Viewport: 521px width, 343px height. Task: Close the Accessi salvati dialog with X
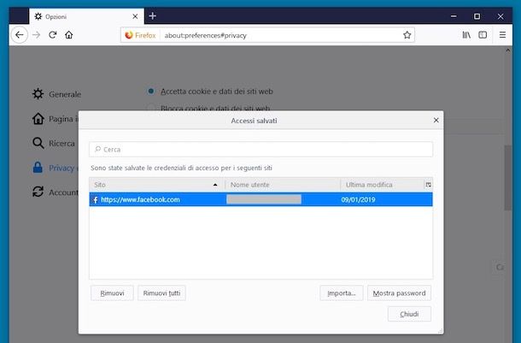[x=436, y=120]
